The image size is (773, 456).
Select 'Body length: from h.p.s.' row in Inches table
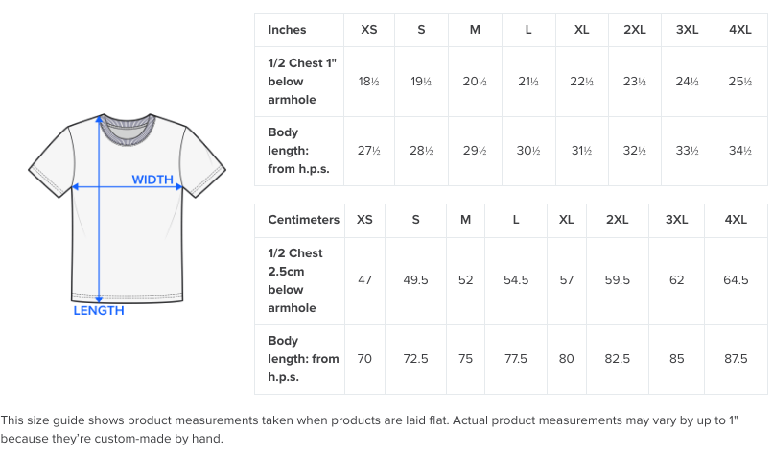pos(511,151)
